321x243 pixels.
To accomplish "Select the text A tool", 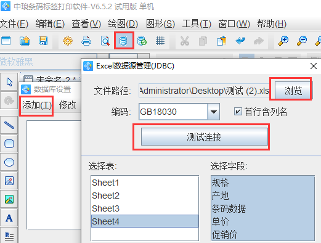I will coord(9,218).
